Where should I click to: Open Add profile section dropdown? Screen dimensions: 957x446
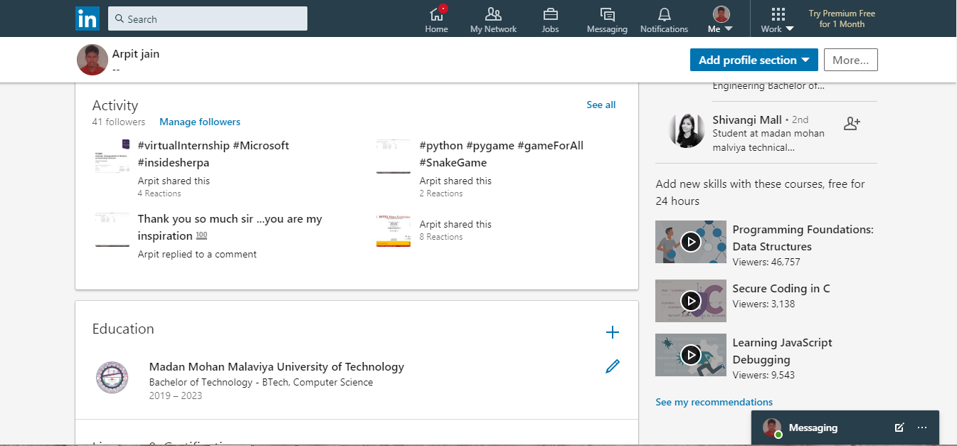(754, 60)
